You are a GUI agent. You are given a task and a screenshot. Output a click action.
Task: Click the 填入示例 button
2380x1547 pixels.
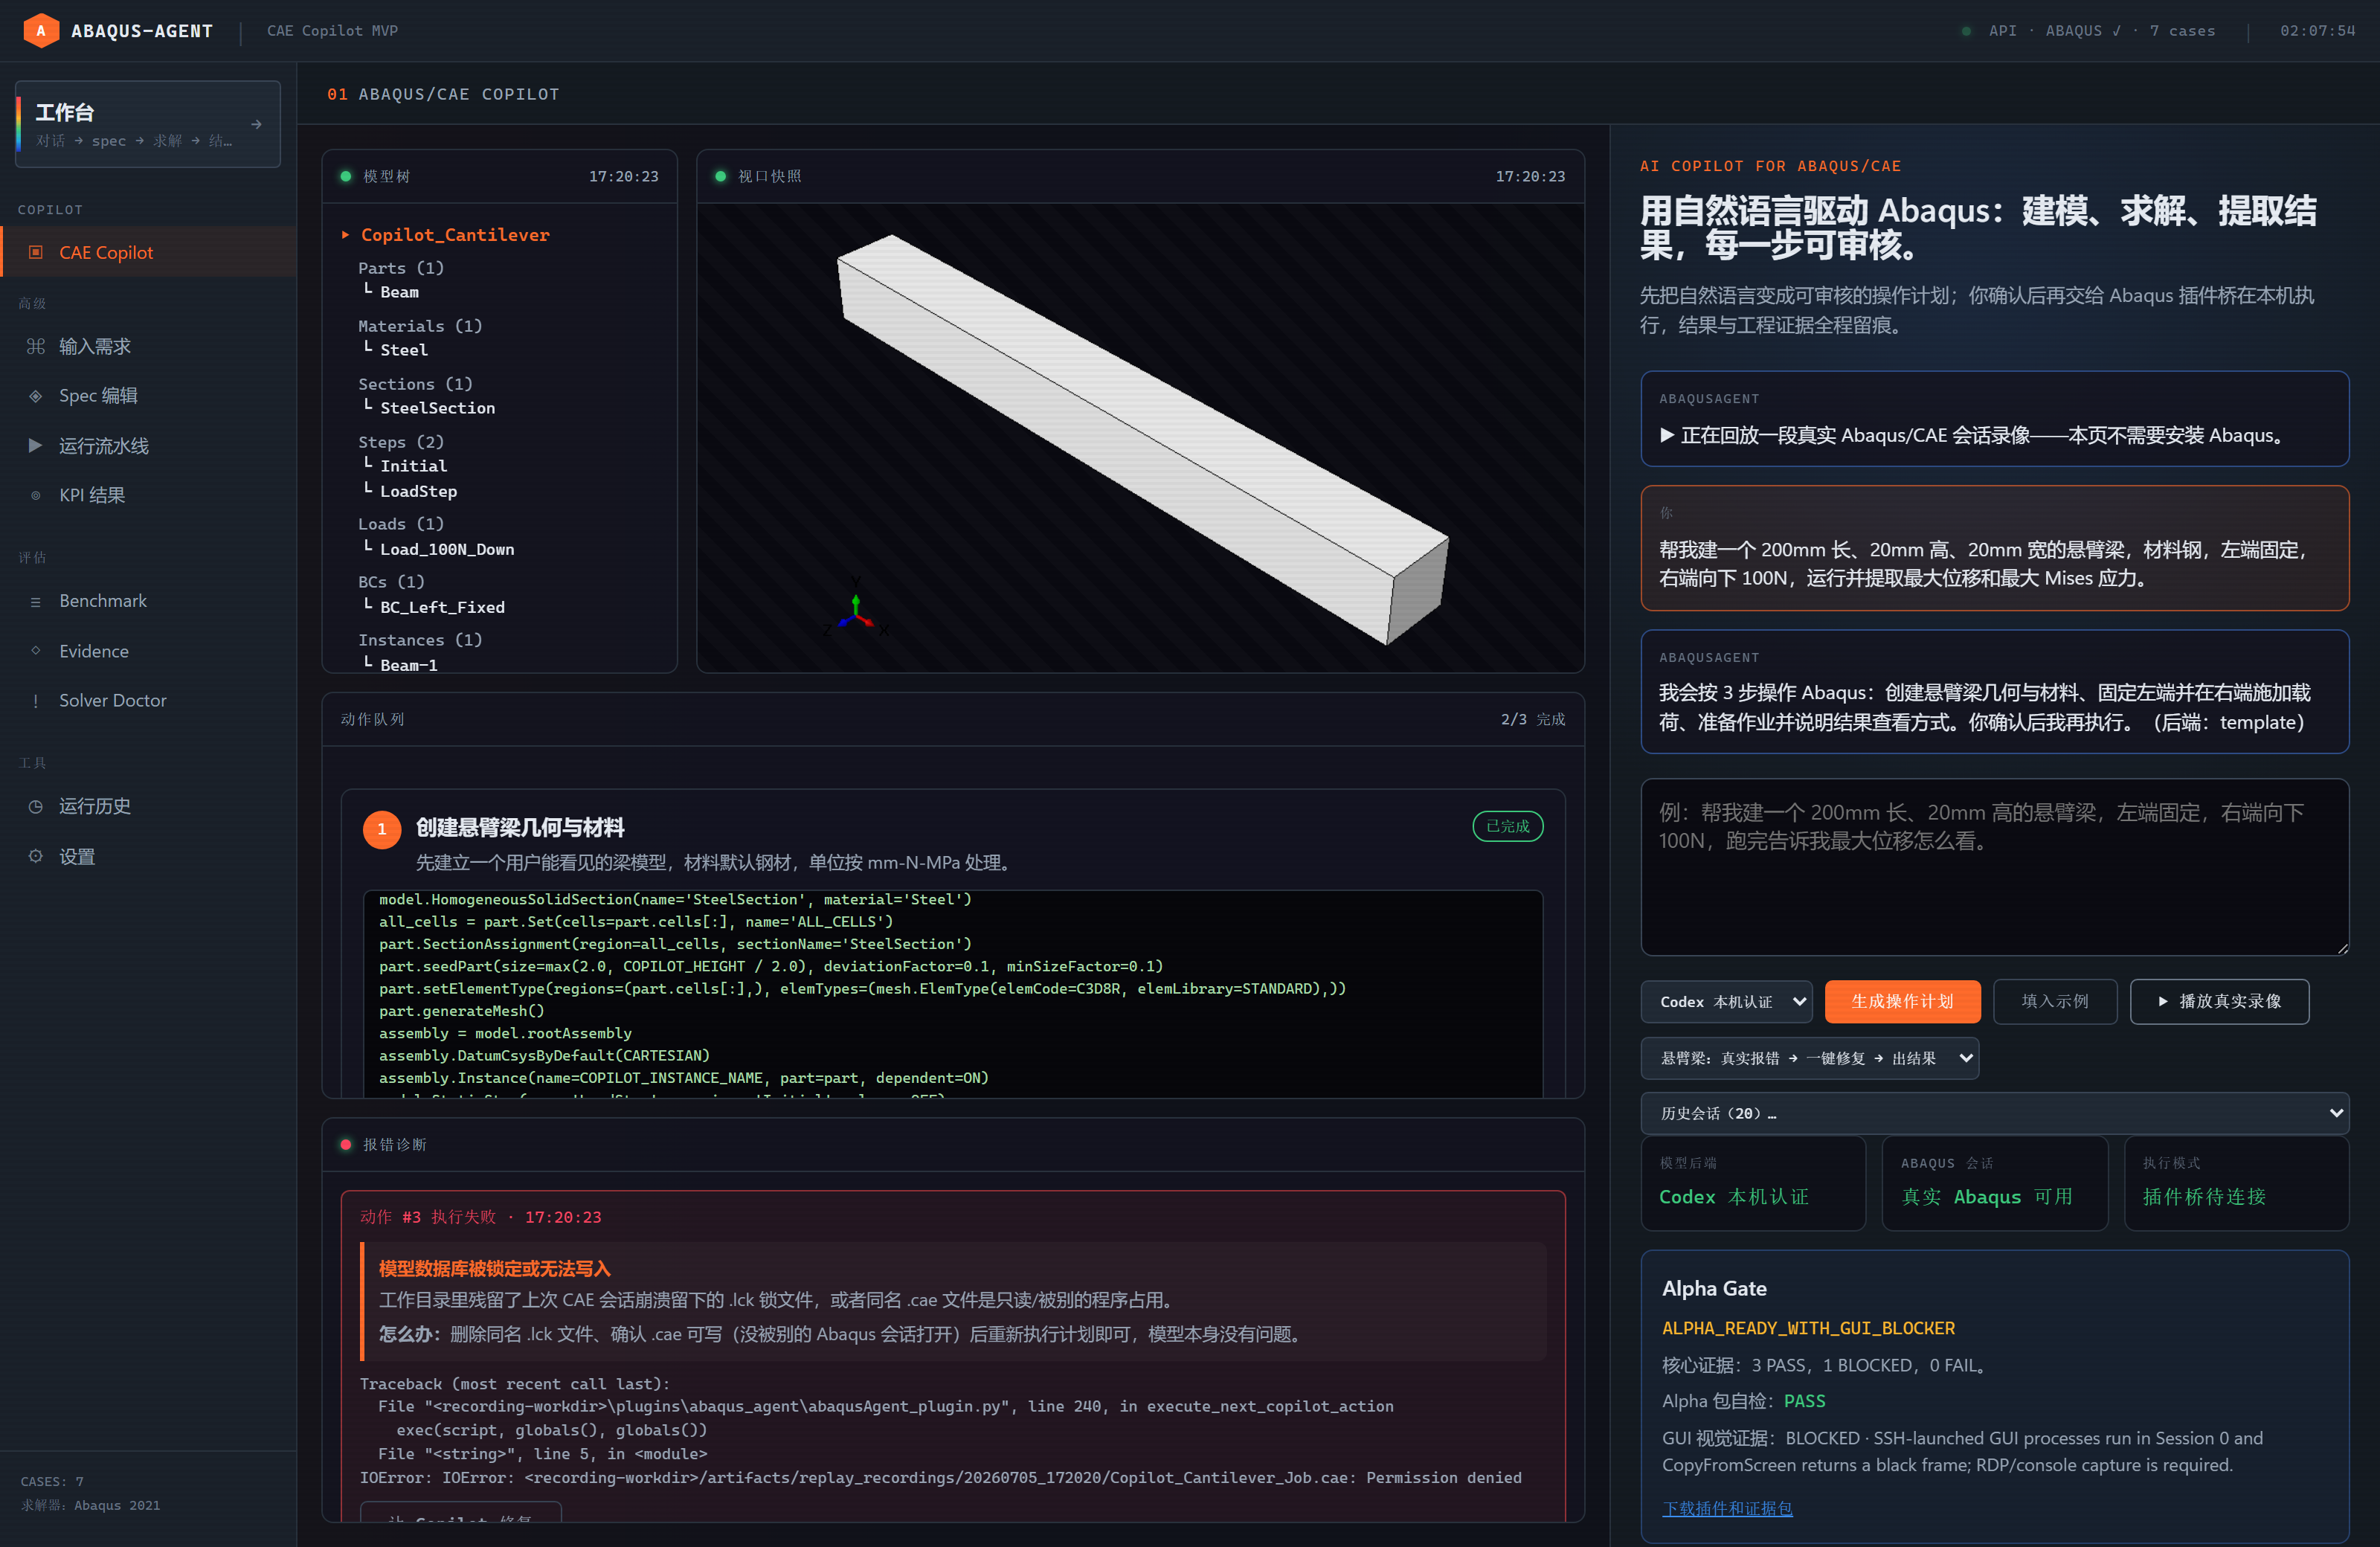pyautogui.click(x=2055, y=1001)
